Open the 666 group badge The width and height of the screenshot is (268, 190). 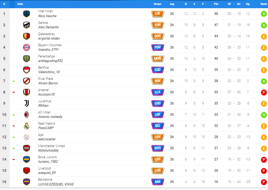point(158,182)
